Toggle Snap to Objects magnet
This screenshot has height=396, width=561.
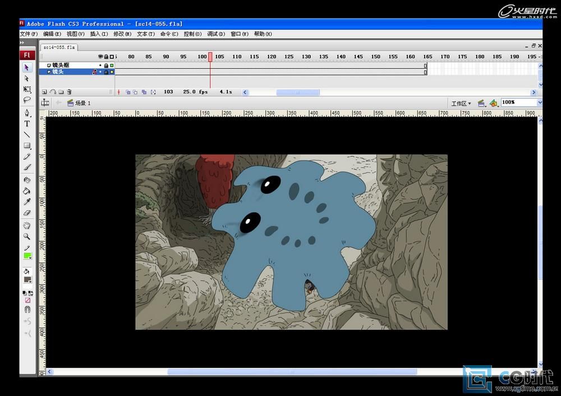(x=27, y=310)
